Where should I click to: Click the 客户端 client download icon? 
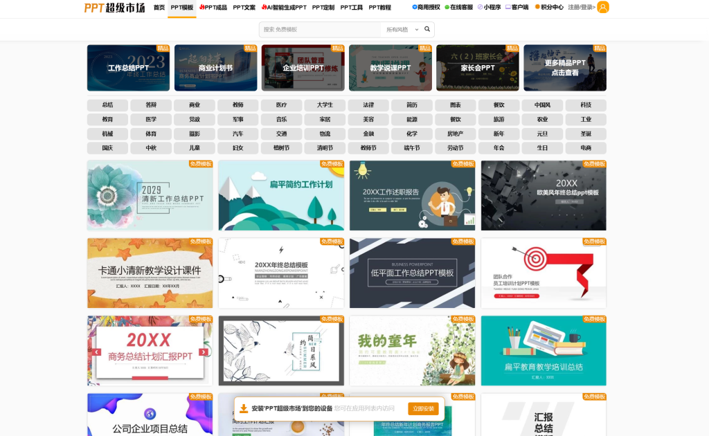click(507, 7)
